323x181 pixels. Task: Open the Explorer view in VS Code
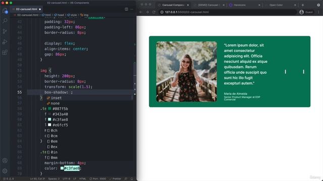[5, 11]
